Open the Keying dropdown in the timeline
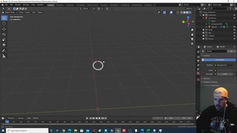The image size is (237, 133). (22, 118)
